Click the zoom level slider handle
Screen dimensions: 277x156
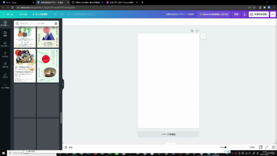pos(225,147)
